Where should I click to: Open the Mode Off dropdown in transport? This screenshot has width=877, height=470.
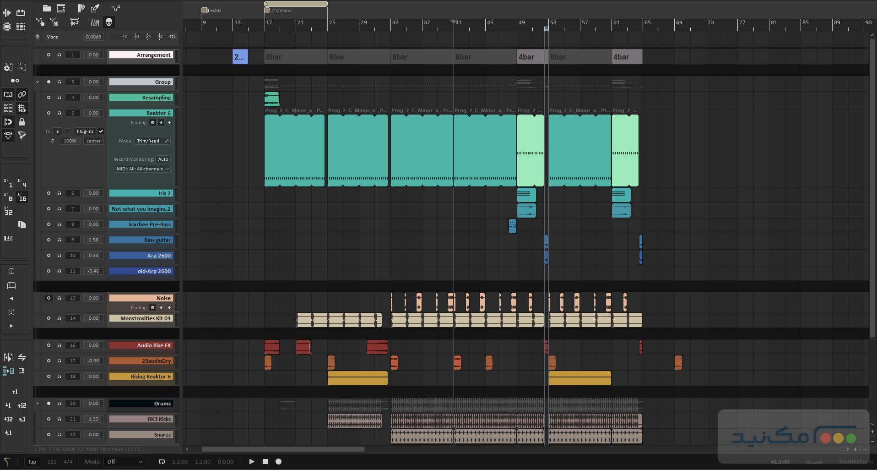click(x=125, y=462)
